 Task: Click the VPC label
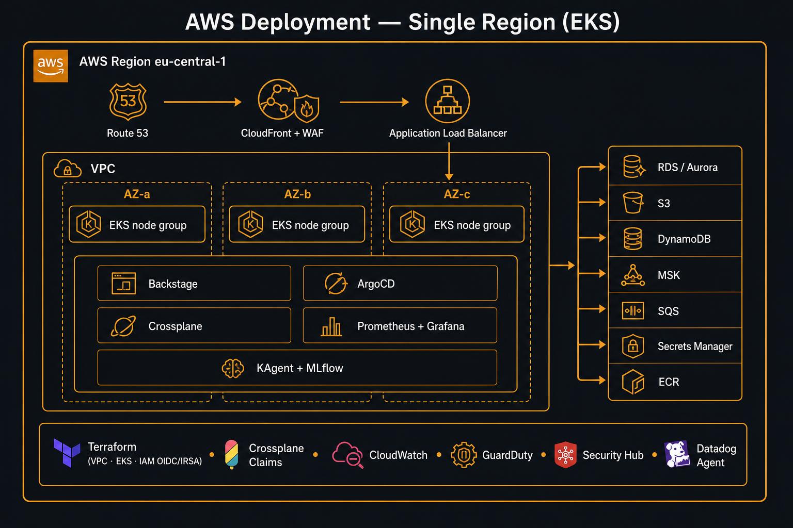(x=103, y=169)
